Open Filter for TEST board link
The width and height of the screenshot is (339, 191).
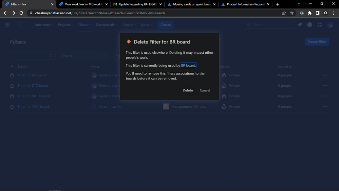point(33,106)
